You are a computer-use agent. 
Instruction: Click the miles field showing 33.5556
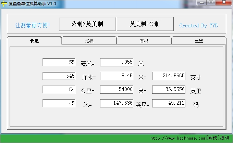click(169, 89)
